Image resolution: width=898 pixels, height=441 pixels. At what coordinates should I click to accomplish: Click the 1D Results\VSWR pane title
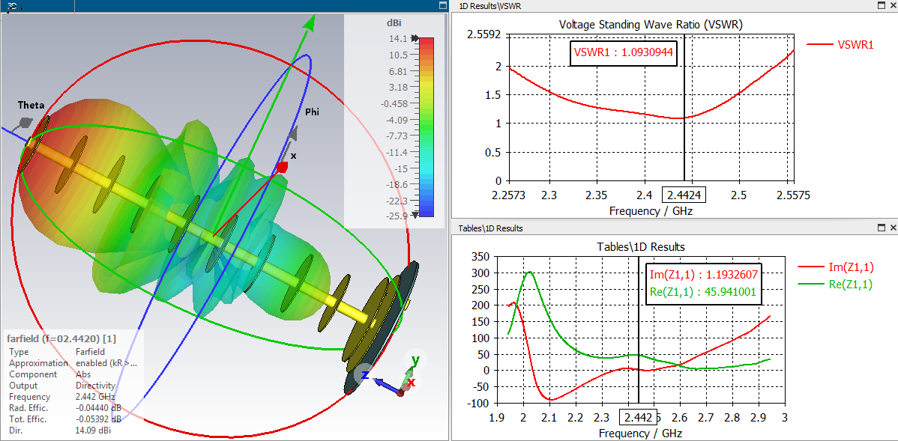(489, 6)
